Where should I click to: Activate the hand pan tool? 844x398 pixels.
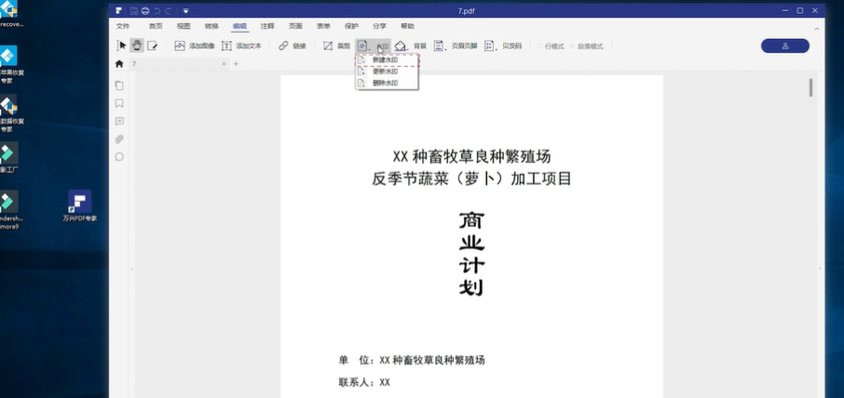tap(137, 46)
